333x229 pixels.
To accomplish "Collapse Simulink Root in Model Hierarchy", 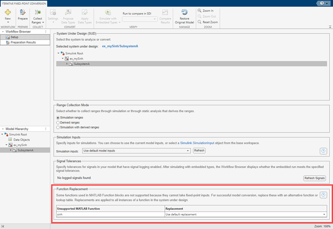I will coord(2,134).
